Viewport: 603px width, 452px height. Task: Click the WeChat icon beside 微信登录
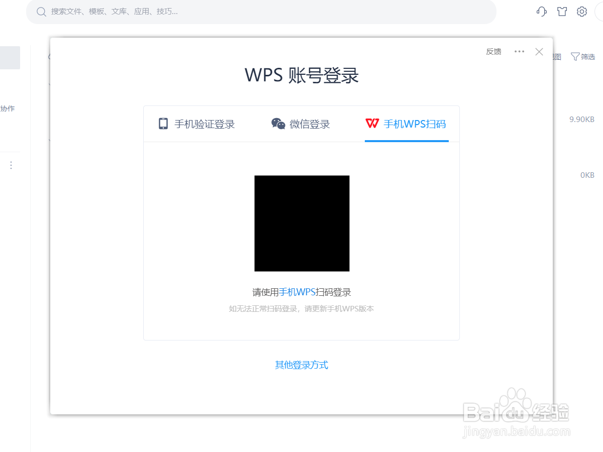coord(278,123)
